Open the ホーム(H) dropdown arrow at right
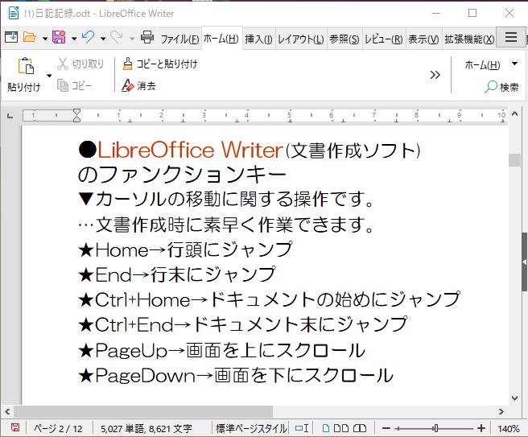 514,64
